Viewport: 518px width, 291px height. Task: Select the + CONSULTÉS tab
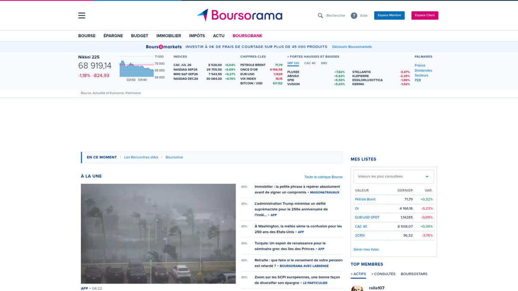(383, 274)
